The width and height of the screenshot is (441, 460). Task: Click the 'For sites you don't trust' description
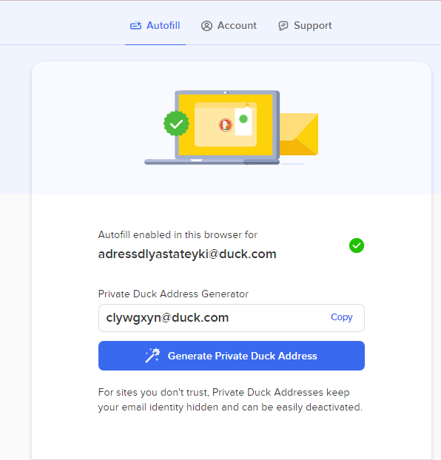point(230,399)
